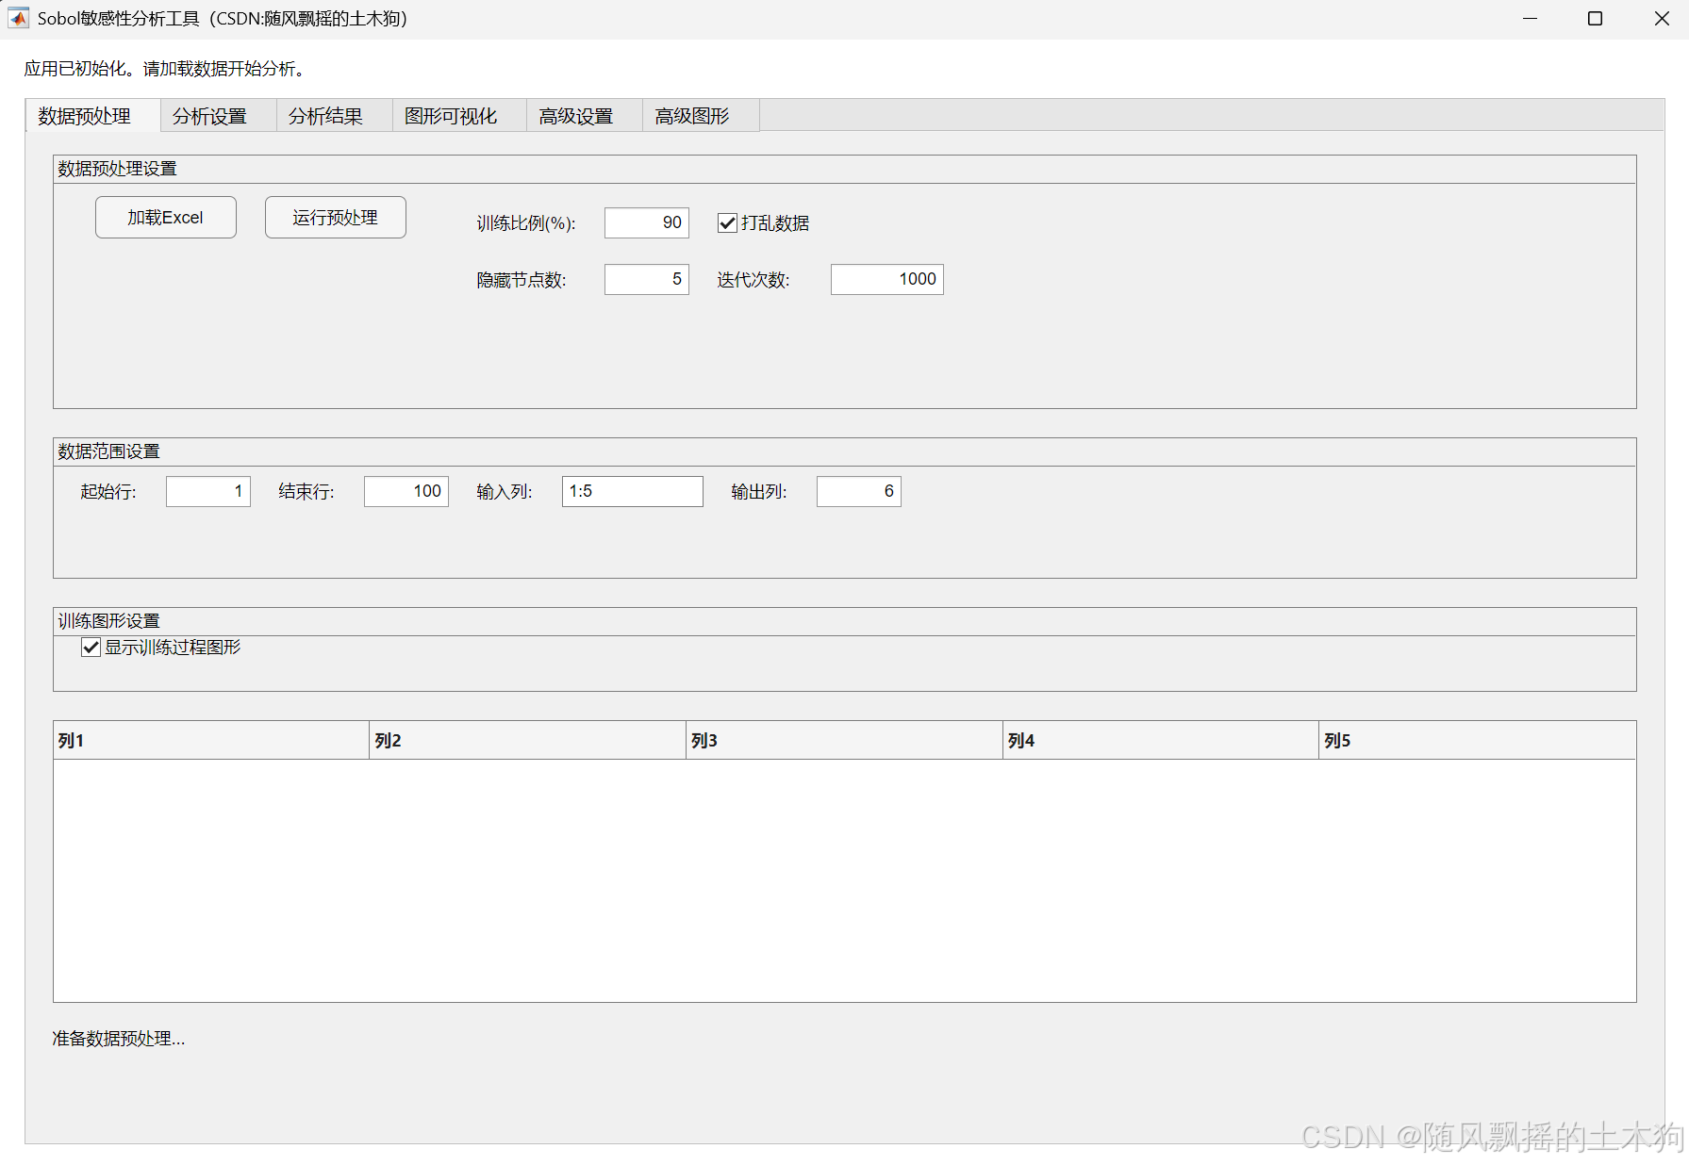
Task: Select the 高级图形 tab
Action: click(701, 115)
